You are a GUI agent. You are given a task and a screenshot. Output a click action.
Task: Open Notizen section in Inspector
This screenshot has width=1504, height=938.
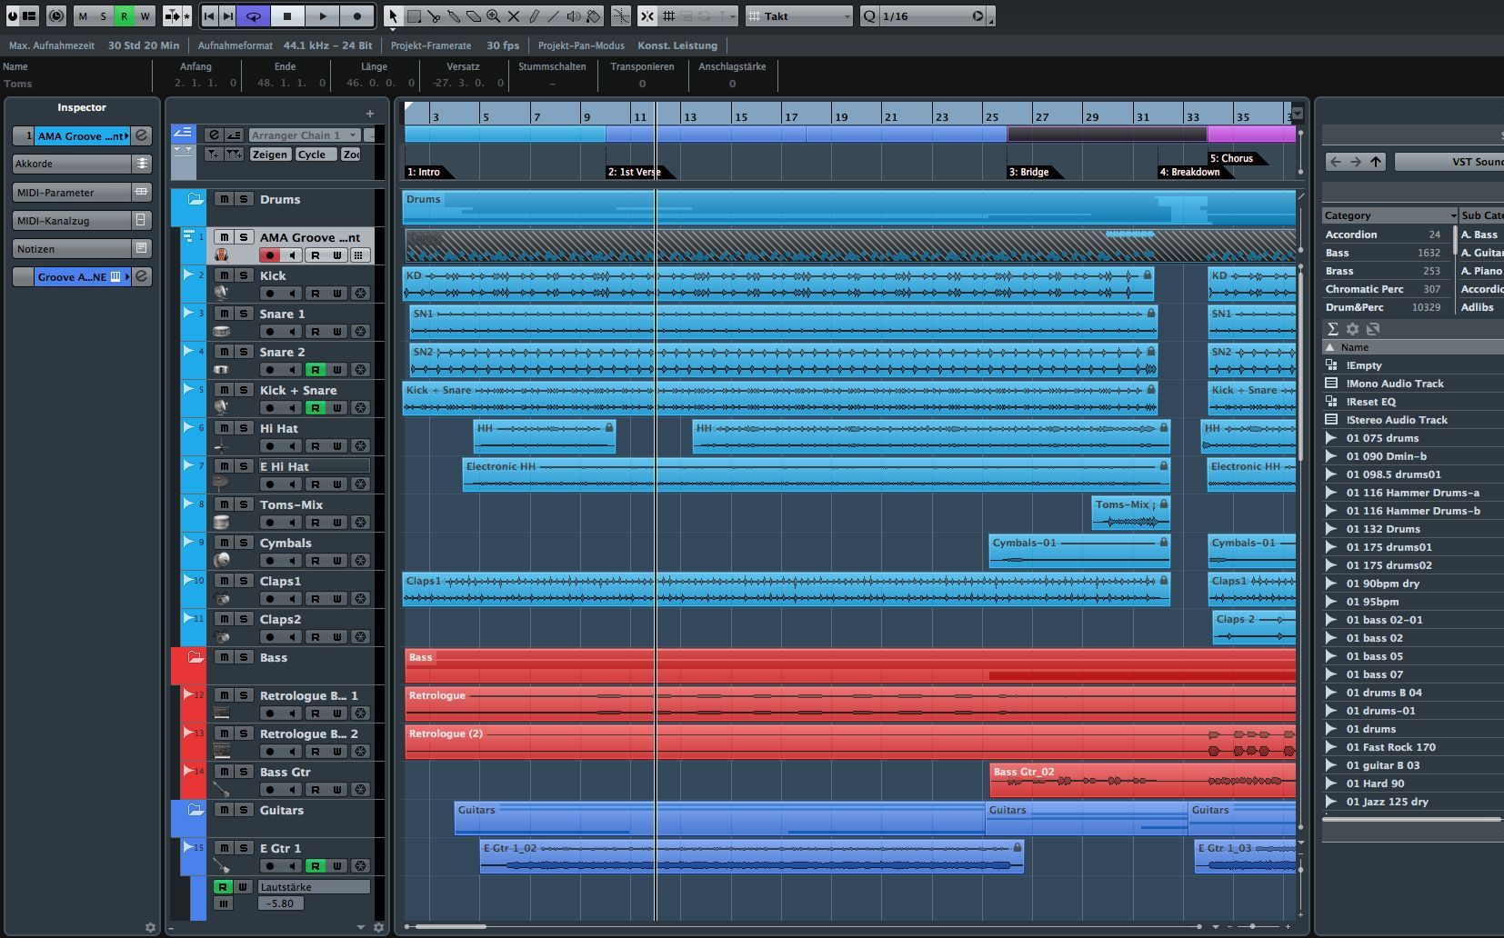(x=82, y=249)
